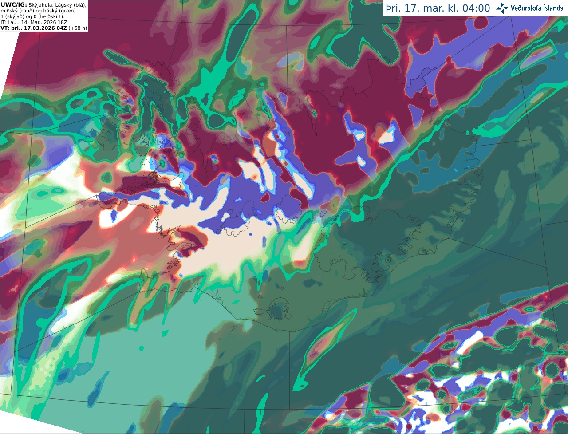Click the '1 (skýjað) og 0 (heiðskírt).' legend line

click(x=32, y=16)
